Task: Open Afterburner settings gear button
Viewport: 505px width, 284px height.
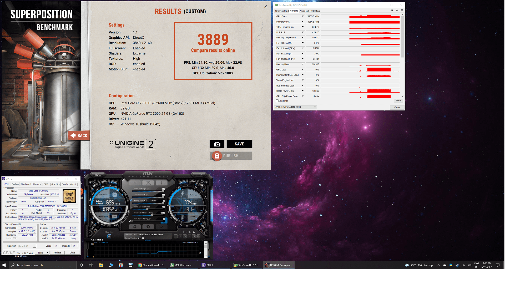Action: coord(135,227)
